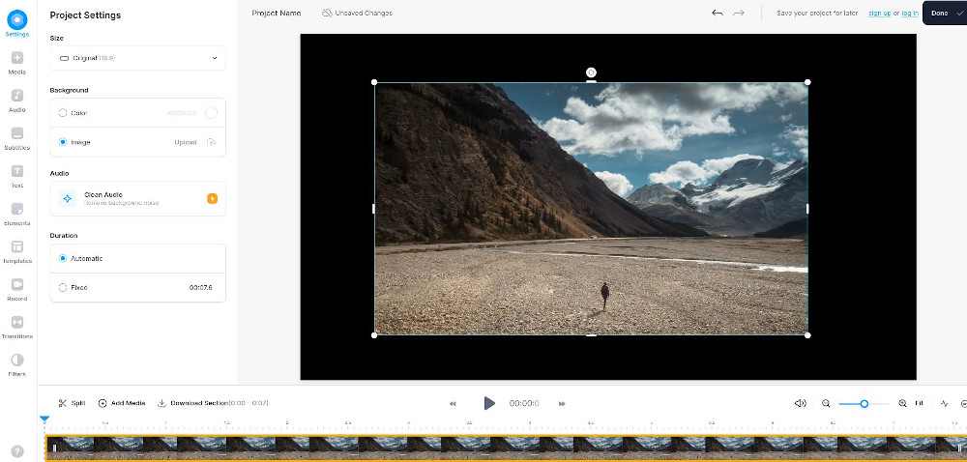Screen dimensions: 967x462
Task: Select the Color background radio button
Action: (64, 113)
